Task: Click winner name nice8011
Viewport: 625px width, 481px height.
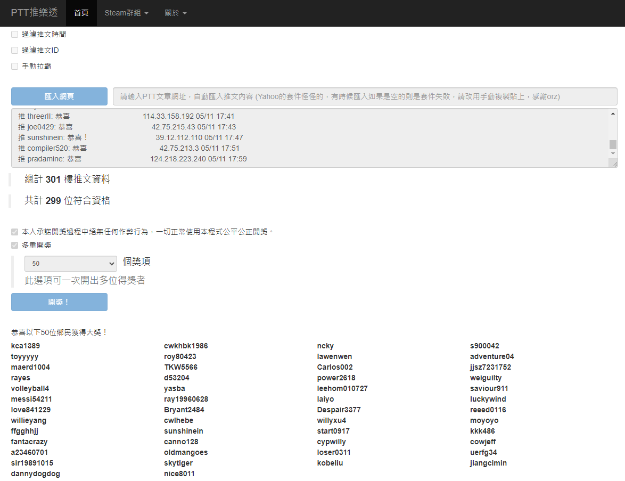Action: 179,474
